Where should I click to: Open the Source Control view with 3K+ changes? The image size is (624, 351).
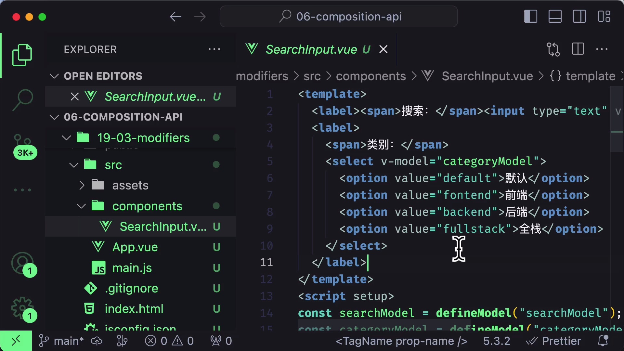pos(23,141)
